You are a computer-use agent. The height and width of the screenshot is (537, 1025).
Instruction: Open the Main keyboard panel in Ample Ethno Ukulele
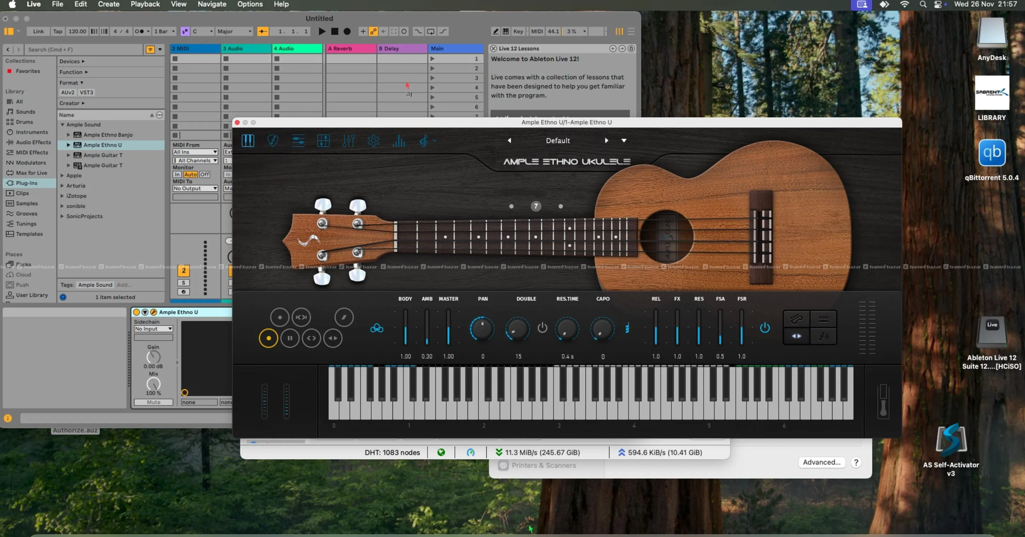pos(247,140)
